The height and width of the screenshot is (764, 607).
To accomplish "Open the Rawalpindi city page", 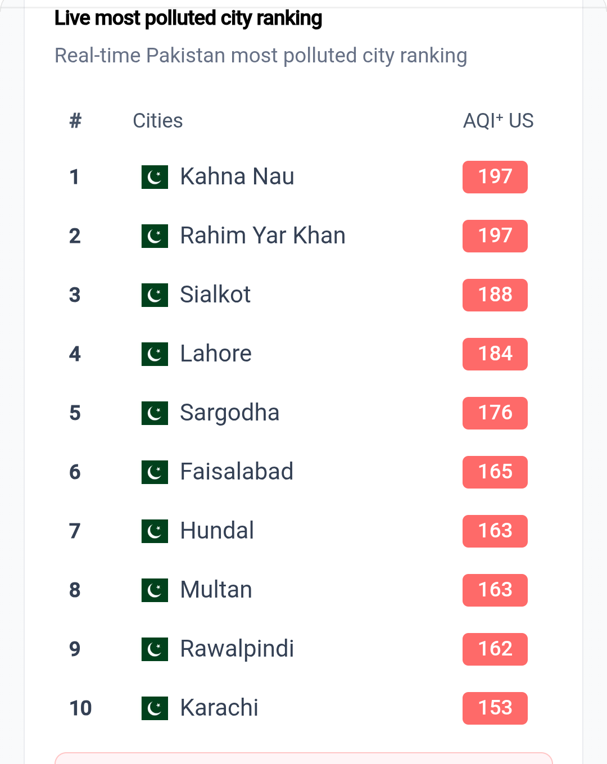I will (237, 649).
